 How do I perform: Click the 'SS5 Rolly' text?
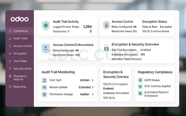click(x=109, y=98)
